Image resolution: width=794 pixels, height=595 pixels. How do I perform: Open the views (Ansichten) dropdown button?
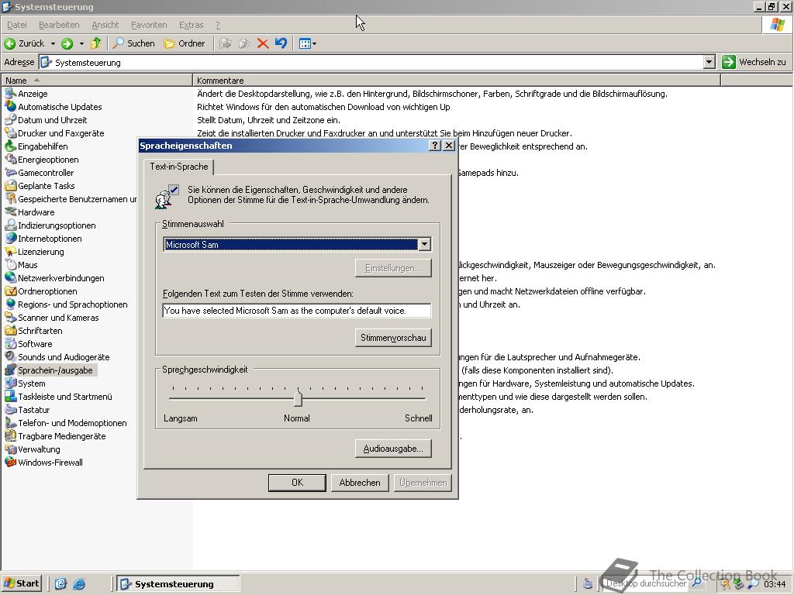point(307,43)
